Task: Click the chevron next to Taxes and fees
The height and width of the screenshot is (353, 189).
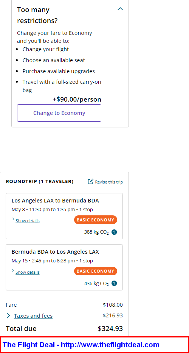Action: point(8,315)
